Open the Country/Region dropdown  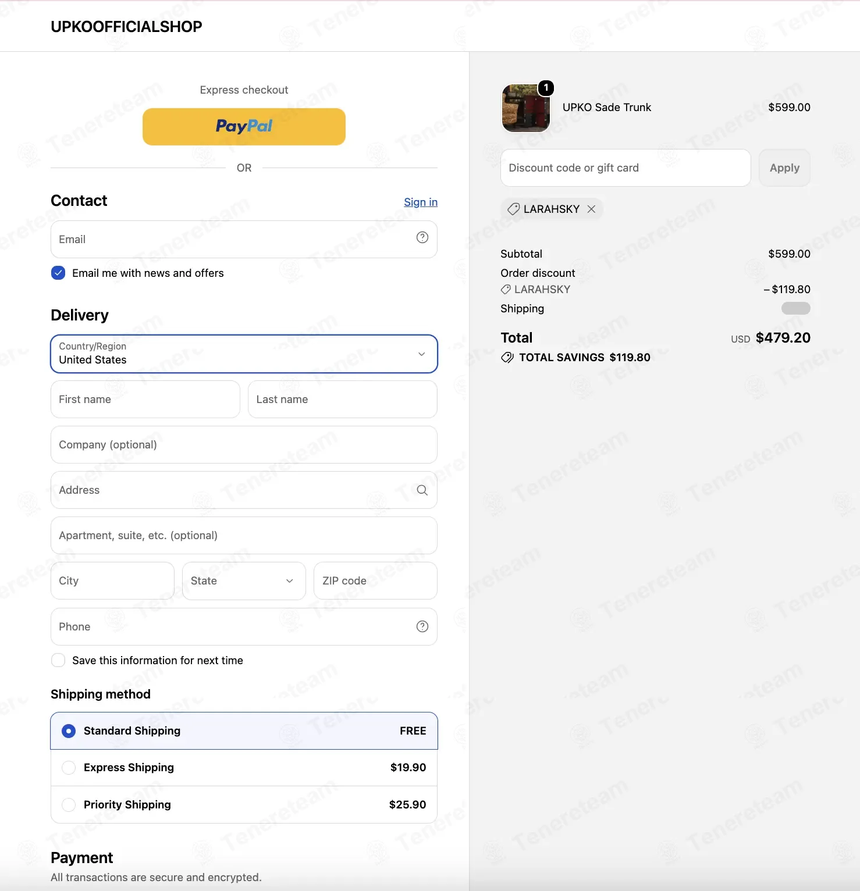pyautogui.click(x=244, y=354)
